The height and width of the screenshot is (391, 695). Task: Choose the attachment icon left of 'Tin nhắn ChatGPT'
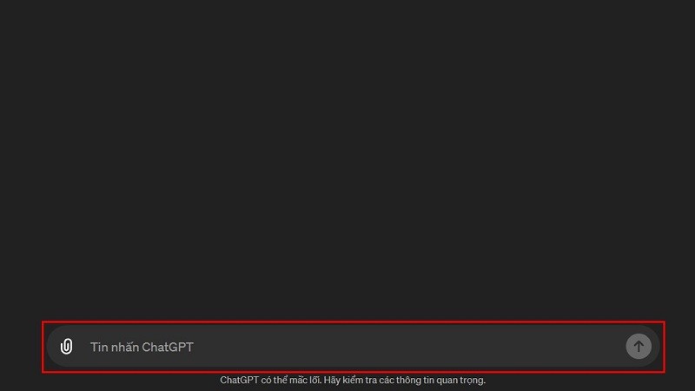click(67, 346)
